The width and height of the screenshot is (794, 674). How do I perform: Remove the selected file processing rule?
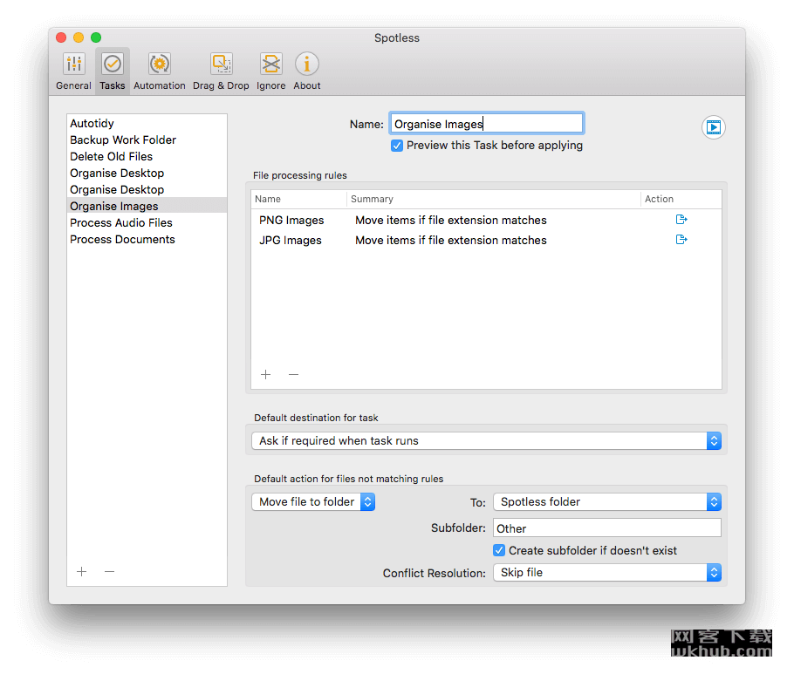tap(294, 374)
